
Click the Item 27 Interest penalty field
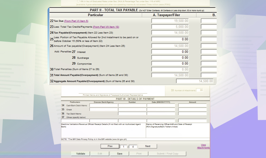click(x=170, y=52)
